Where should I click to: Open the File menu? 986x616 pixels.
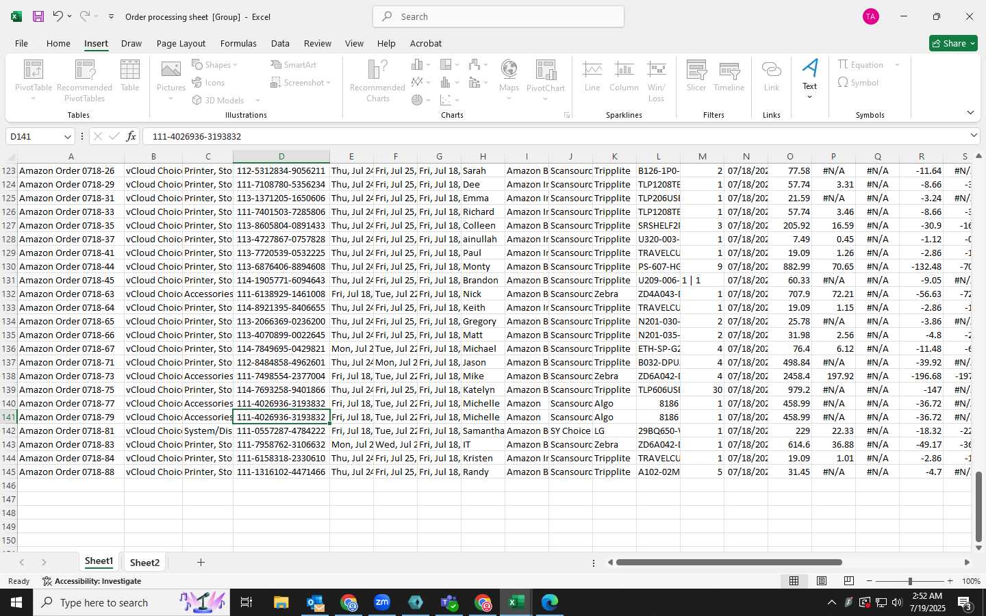tap(22, 43)
